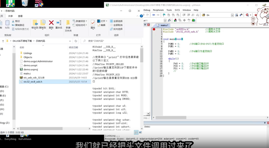Click Comment selection icon in µVision toolbar
The width and height of the screenshot is (269, 148).
193,15
